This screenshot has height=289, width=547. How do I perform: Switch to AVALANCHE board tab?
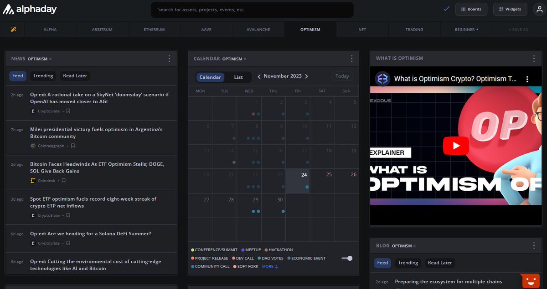coord(258,30)
